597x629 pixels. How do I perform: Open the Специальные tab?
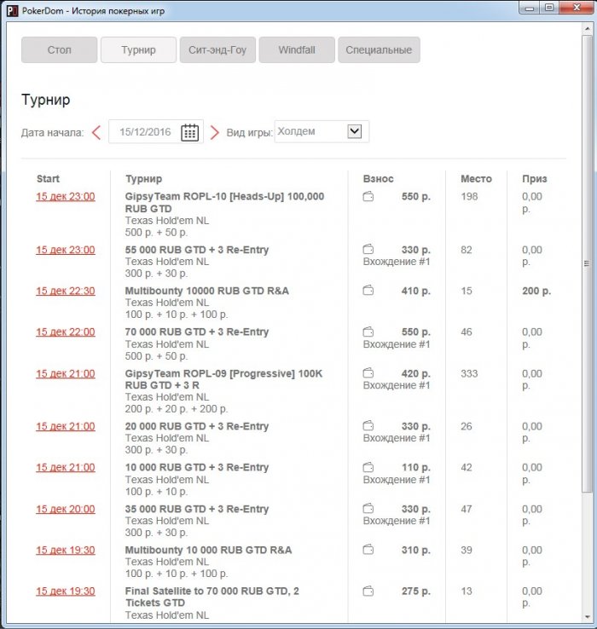pos(379,50)
